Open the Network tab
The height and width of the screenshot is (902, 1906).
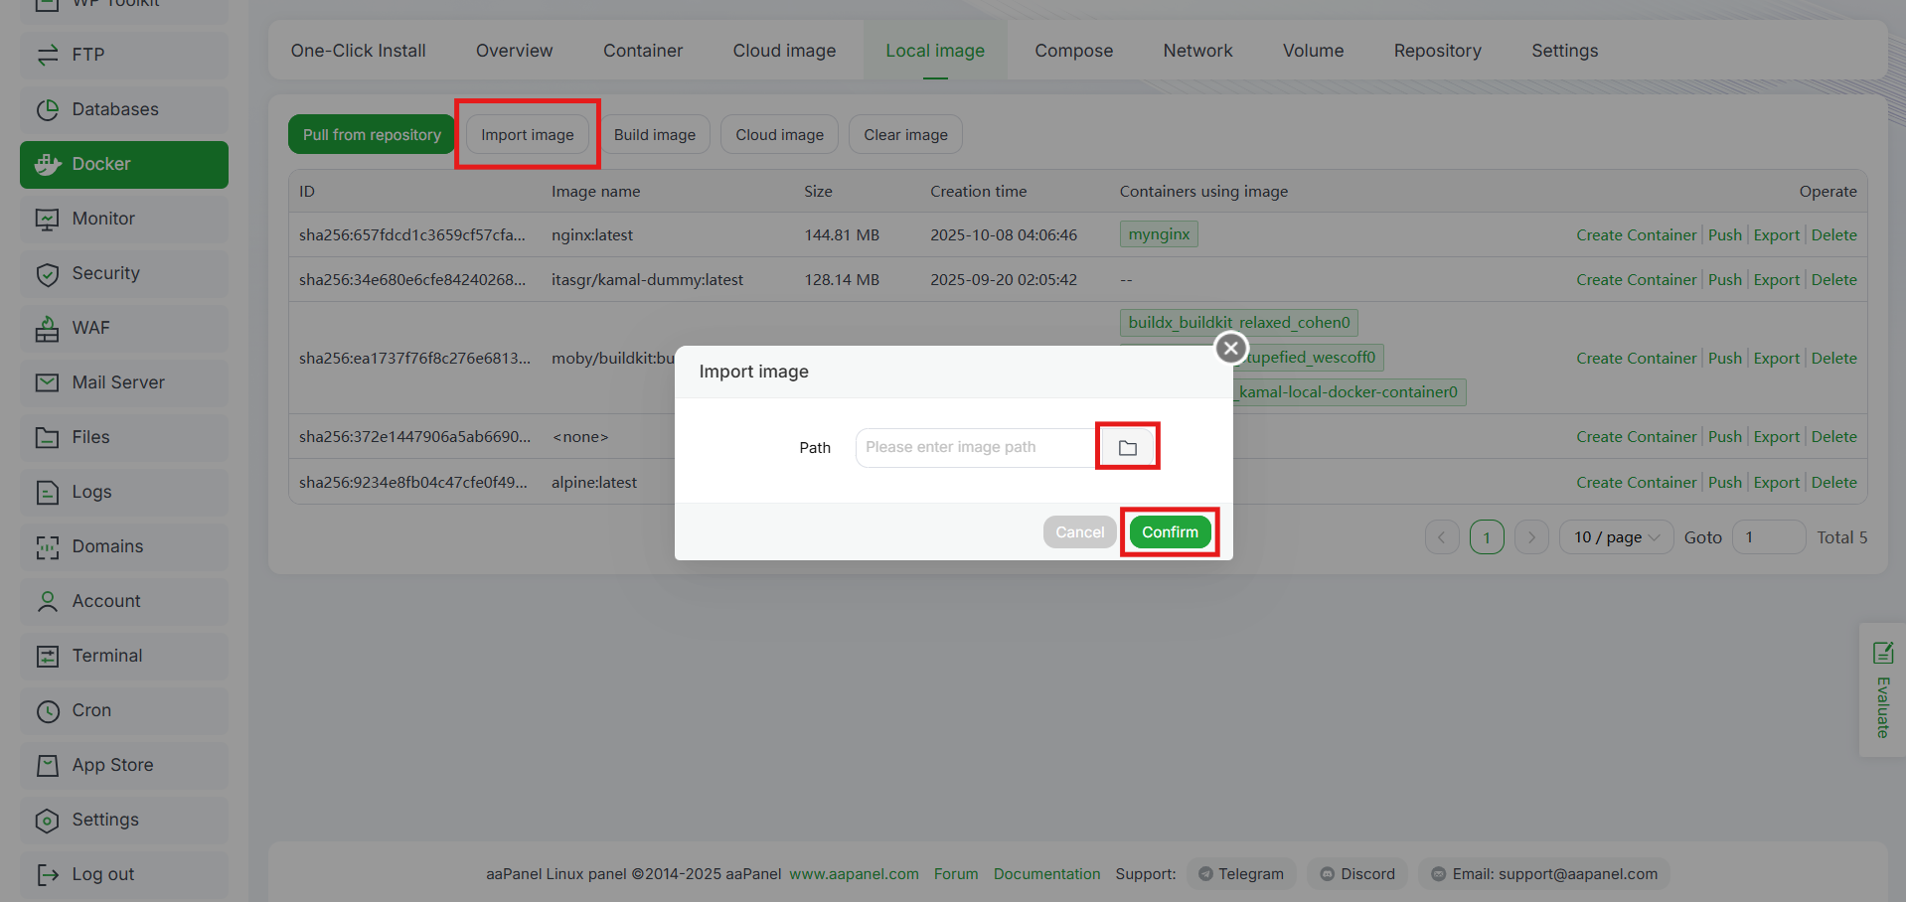pyautogui.click(x=1197, y=51)
